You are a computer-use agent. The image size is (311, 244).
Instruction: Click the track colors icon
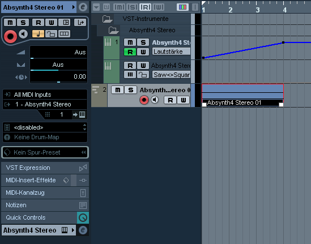(182, 7)
